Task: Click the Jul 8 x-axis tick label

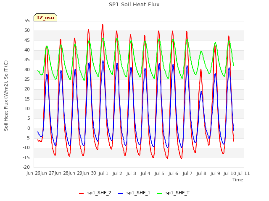Action: (201, 173)
